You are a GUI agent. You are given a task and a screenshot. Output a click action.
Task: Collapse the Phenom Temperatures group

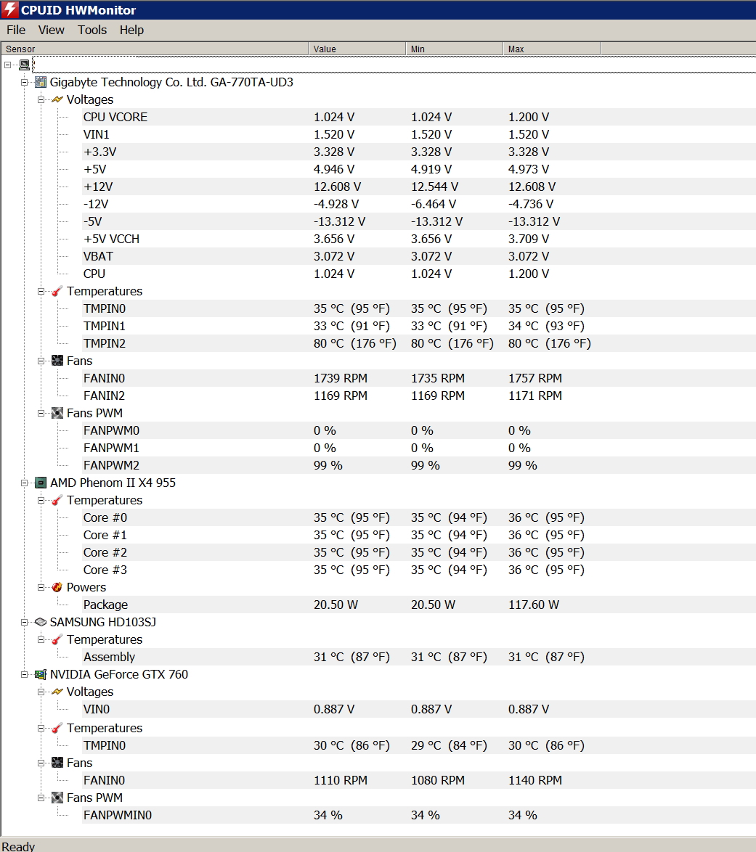(x=41, y=500)
